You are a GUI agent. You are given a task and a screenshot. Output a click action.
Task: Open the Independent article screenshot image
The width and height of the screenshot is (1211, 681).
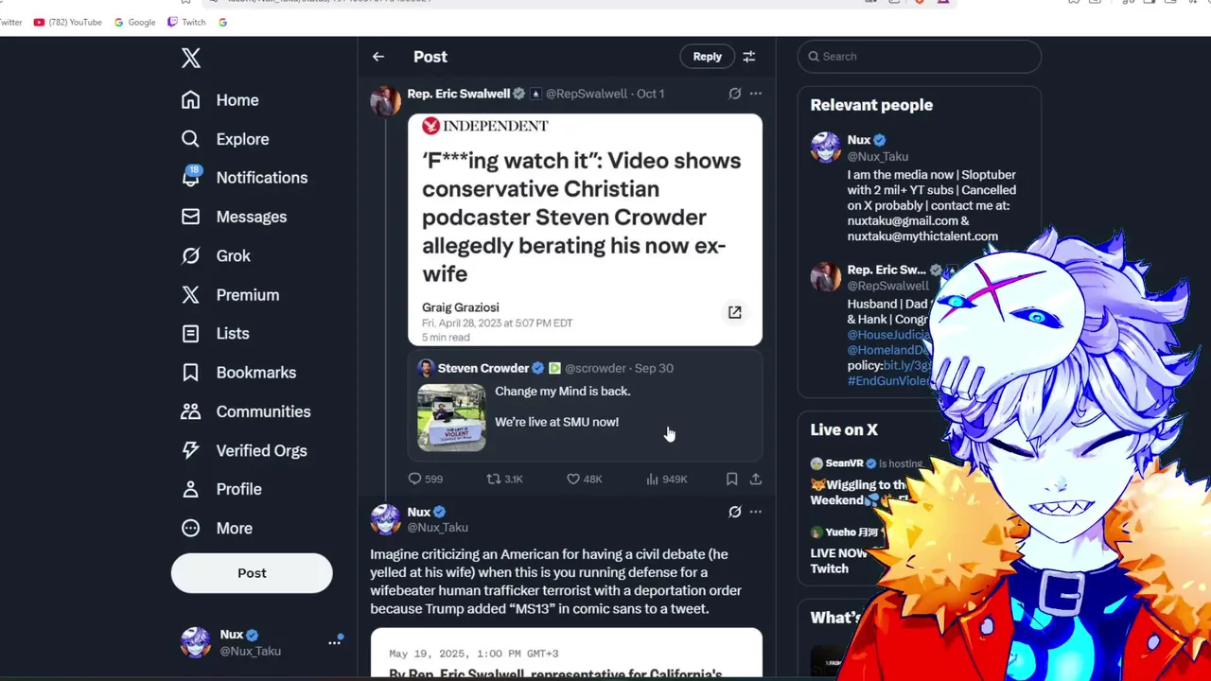tap(585, 230)
